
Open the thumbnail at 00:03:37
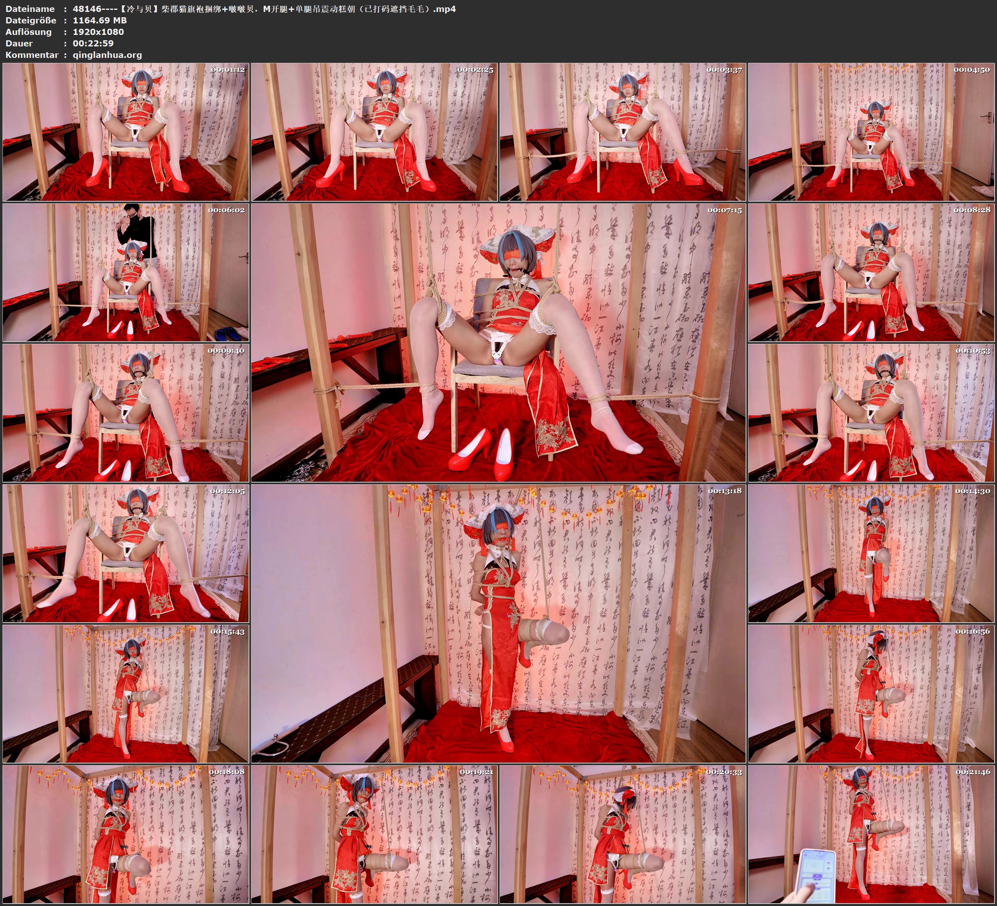623,132
